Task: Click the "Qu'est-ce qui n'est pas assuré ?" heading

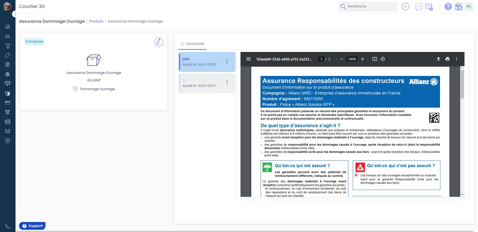Action: [x=401, y=166]
